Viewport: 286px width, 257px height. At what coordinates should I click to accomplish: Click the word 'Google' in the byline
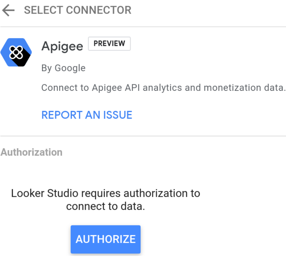coord(70,68)
